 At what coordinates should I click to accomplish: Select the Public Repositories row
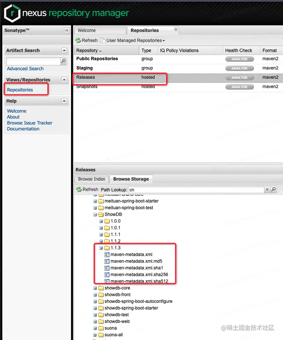point(178,59)
